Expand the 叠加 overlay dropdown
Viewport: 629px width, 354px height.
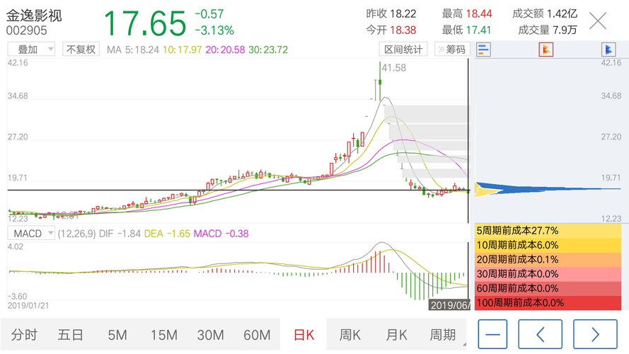coord(31,50)
